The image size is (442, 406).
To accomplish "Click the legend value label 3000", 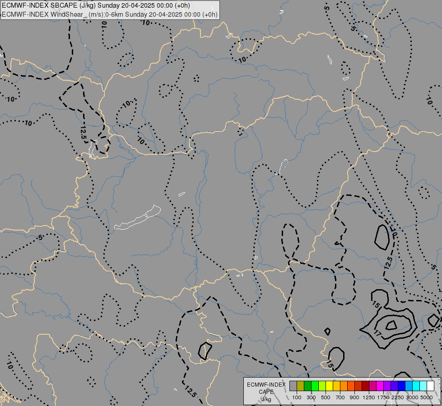I will point(412,397).
